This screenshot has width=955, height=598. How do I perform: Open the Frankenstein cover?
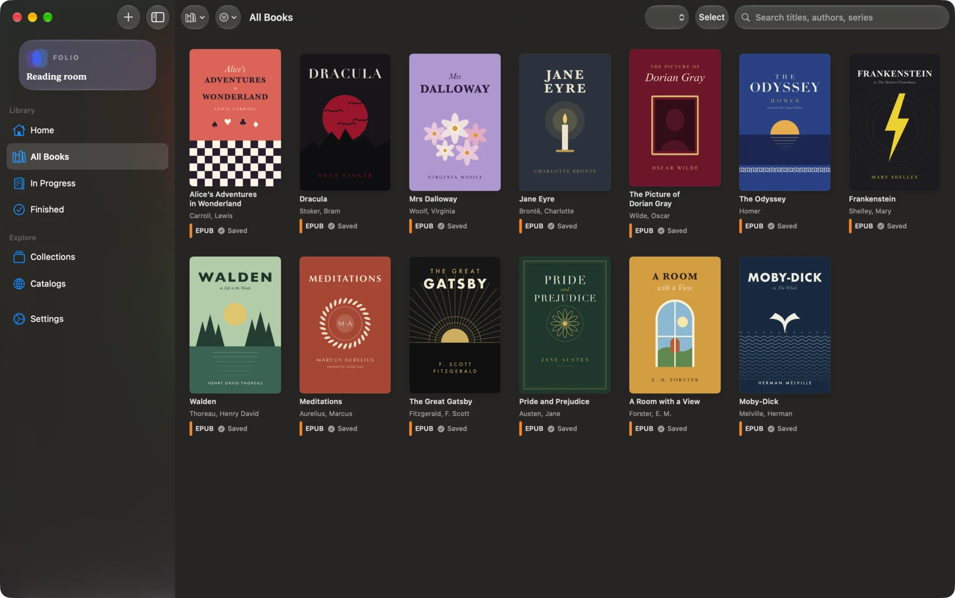point(895,122)
